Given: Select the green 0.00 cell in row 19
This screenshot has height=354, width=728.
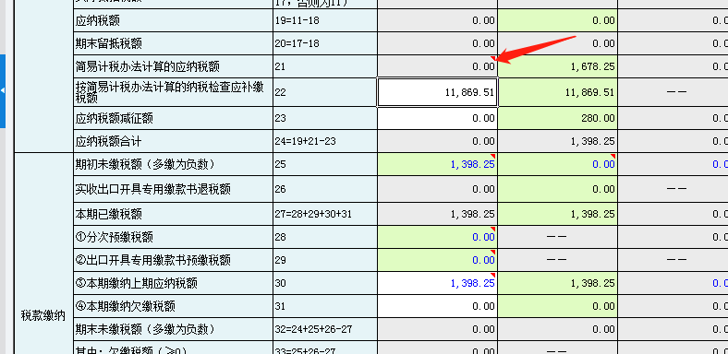Looking at the screenshot, I should click(558, 20).
